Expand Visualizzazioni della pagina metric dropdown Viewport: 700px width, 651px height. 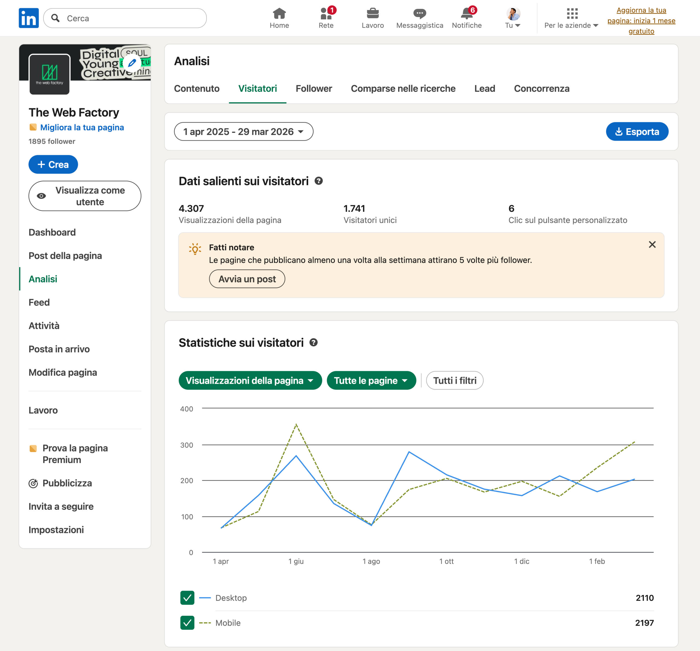tap(250, 380)
